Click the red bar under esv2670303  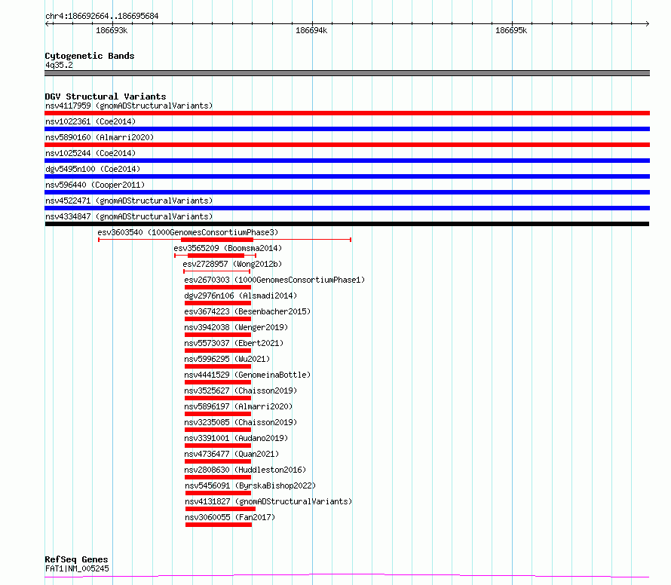pyautogui.click(x=218, y=287)
